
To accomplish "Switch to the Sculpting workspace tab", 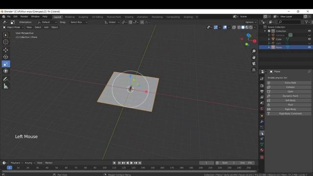I will [83, 17].
